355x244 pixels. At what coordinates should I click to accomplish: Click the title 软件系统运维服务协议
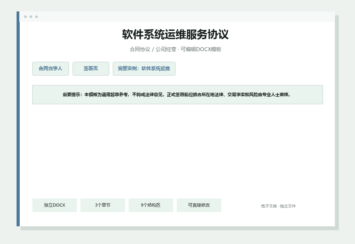click(176, 35)
